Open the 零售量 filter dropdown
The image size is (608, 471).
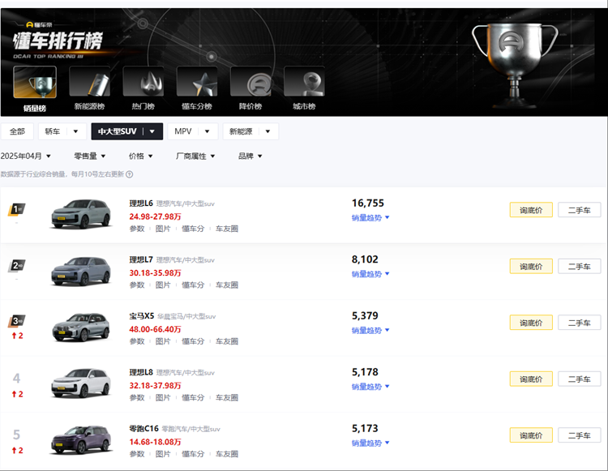point(89,156)
